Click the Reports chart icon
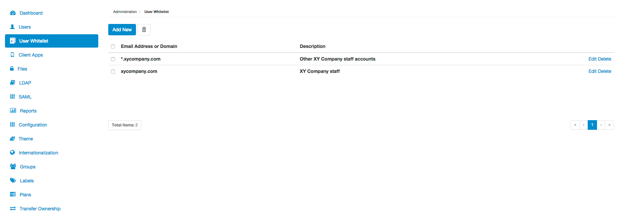Image resolution: width=619 pixels, height=221 pixels. pyautogui.click(x=13, y=110)
